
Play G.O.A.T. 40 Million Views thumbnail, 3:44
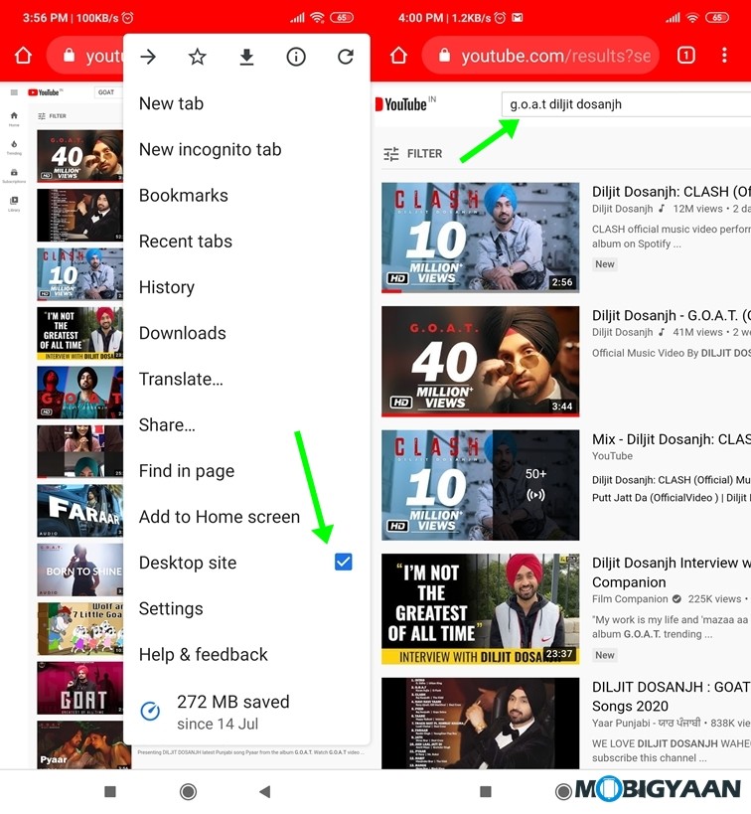480,362
